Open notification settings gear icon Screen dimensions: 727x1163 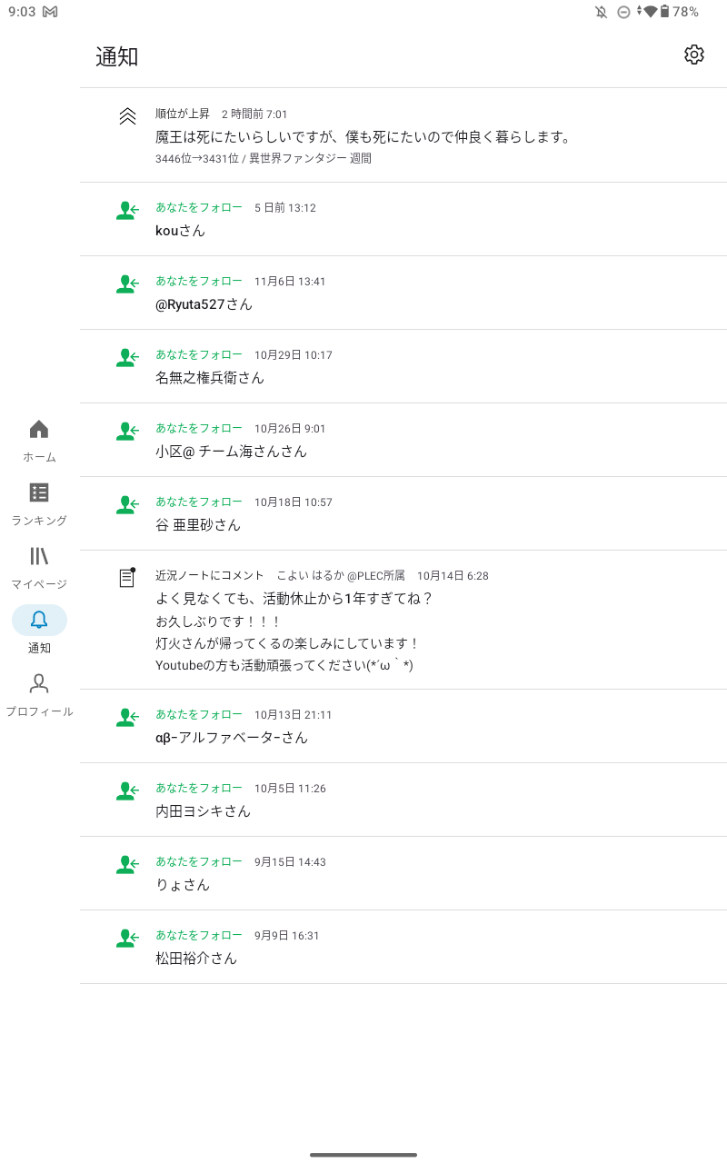(x=694, y=55)
